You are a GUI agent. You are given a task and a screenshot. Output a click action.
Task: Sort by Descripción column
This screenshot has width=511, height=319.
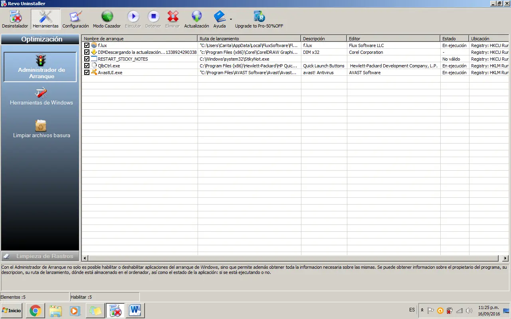pos(324,39)
